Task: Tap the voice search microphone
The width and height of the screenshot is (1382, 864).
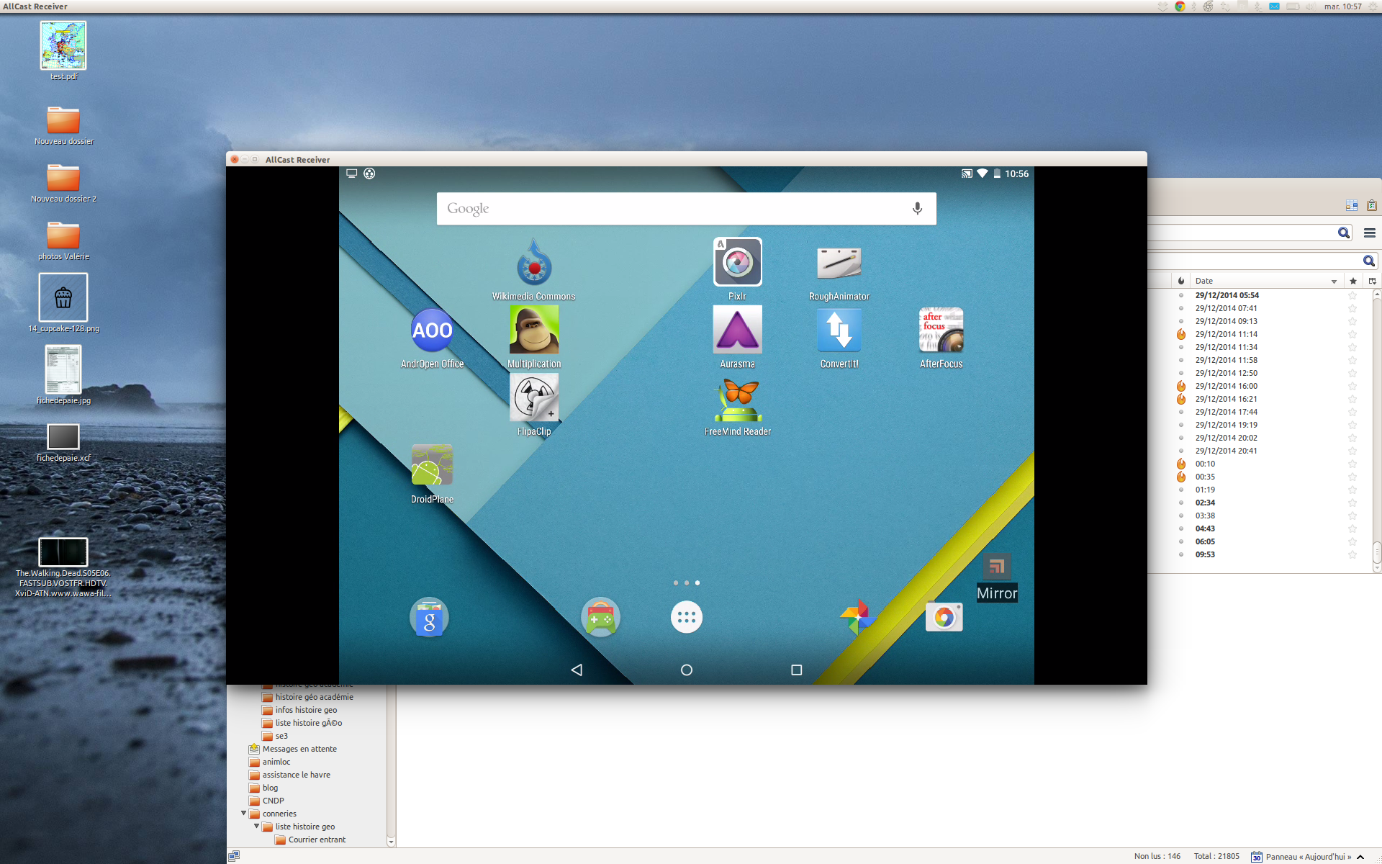Action: point(917,209)
